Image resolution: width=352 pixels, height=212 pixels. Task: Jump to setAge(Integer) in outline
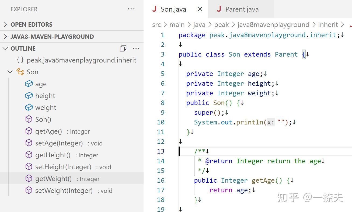point(59,143)
